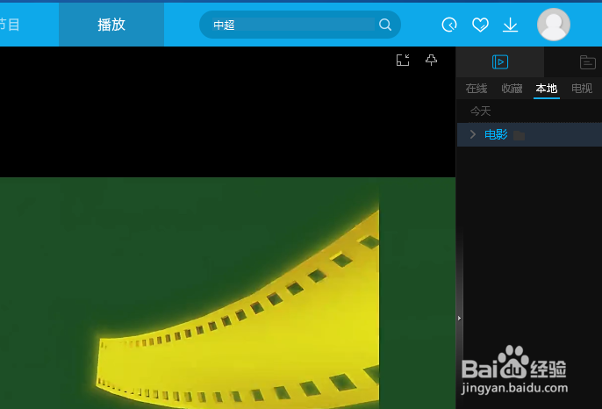Switch to the 在线 tab
This screenshot has width=602, height=409.
pyautogui.click(x=476, y=89)
